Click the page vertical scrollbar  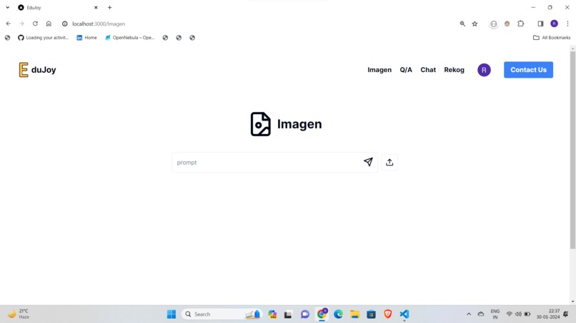[x=572, y=150]
